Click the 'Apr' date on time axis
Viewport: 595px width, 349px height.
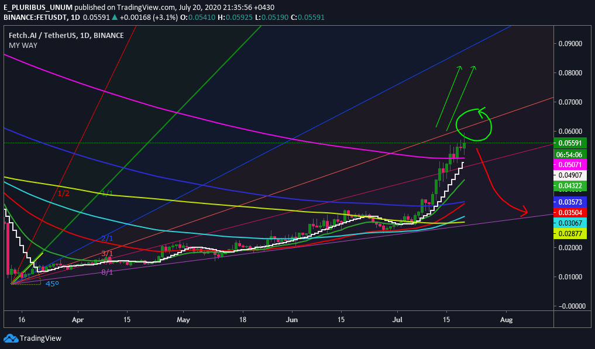(78, 320)
